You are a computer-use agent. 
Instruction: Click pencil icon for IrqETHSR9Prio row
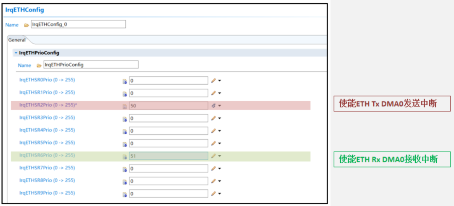(x=214, y=194)
